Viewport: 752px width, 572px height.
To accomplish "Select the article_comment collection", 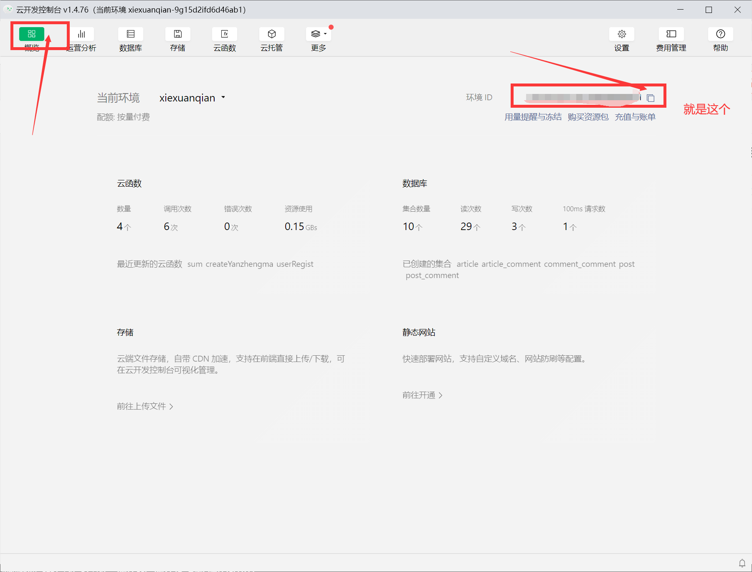I will coord(511,264).
